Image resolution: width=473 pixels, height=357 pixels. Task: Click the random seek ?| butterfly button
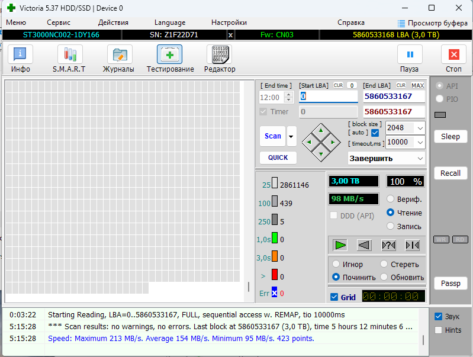point(388,245)
